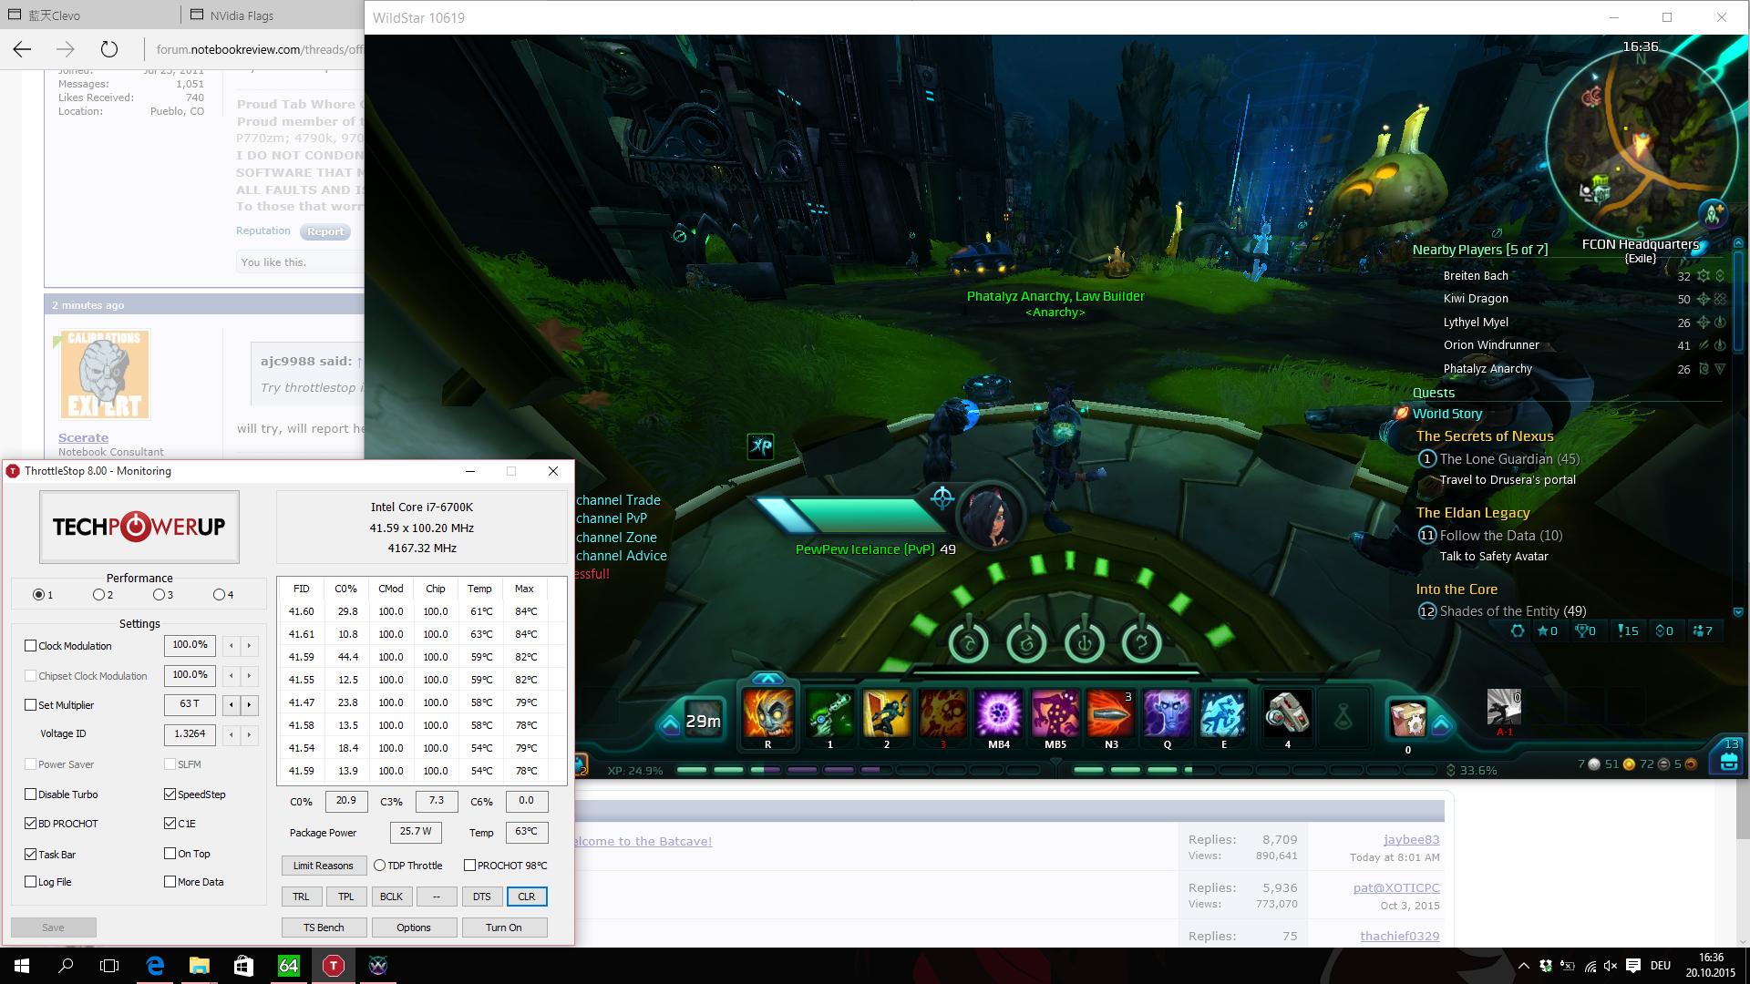This screenshot has height=984, width=1750.
Task: Activate WildStar ability in slot 3
Action: click(942, 712)
